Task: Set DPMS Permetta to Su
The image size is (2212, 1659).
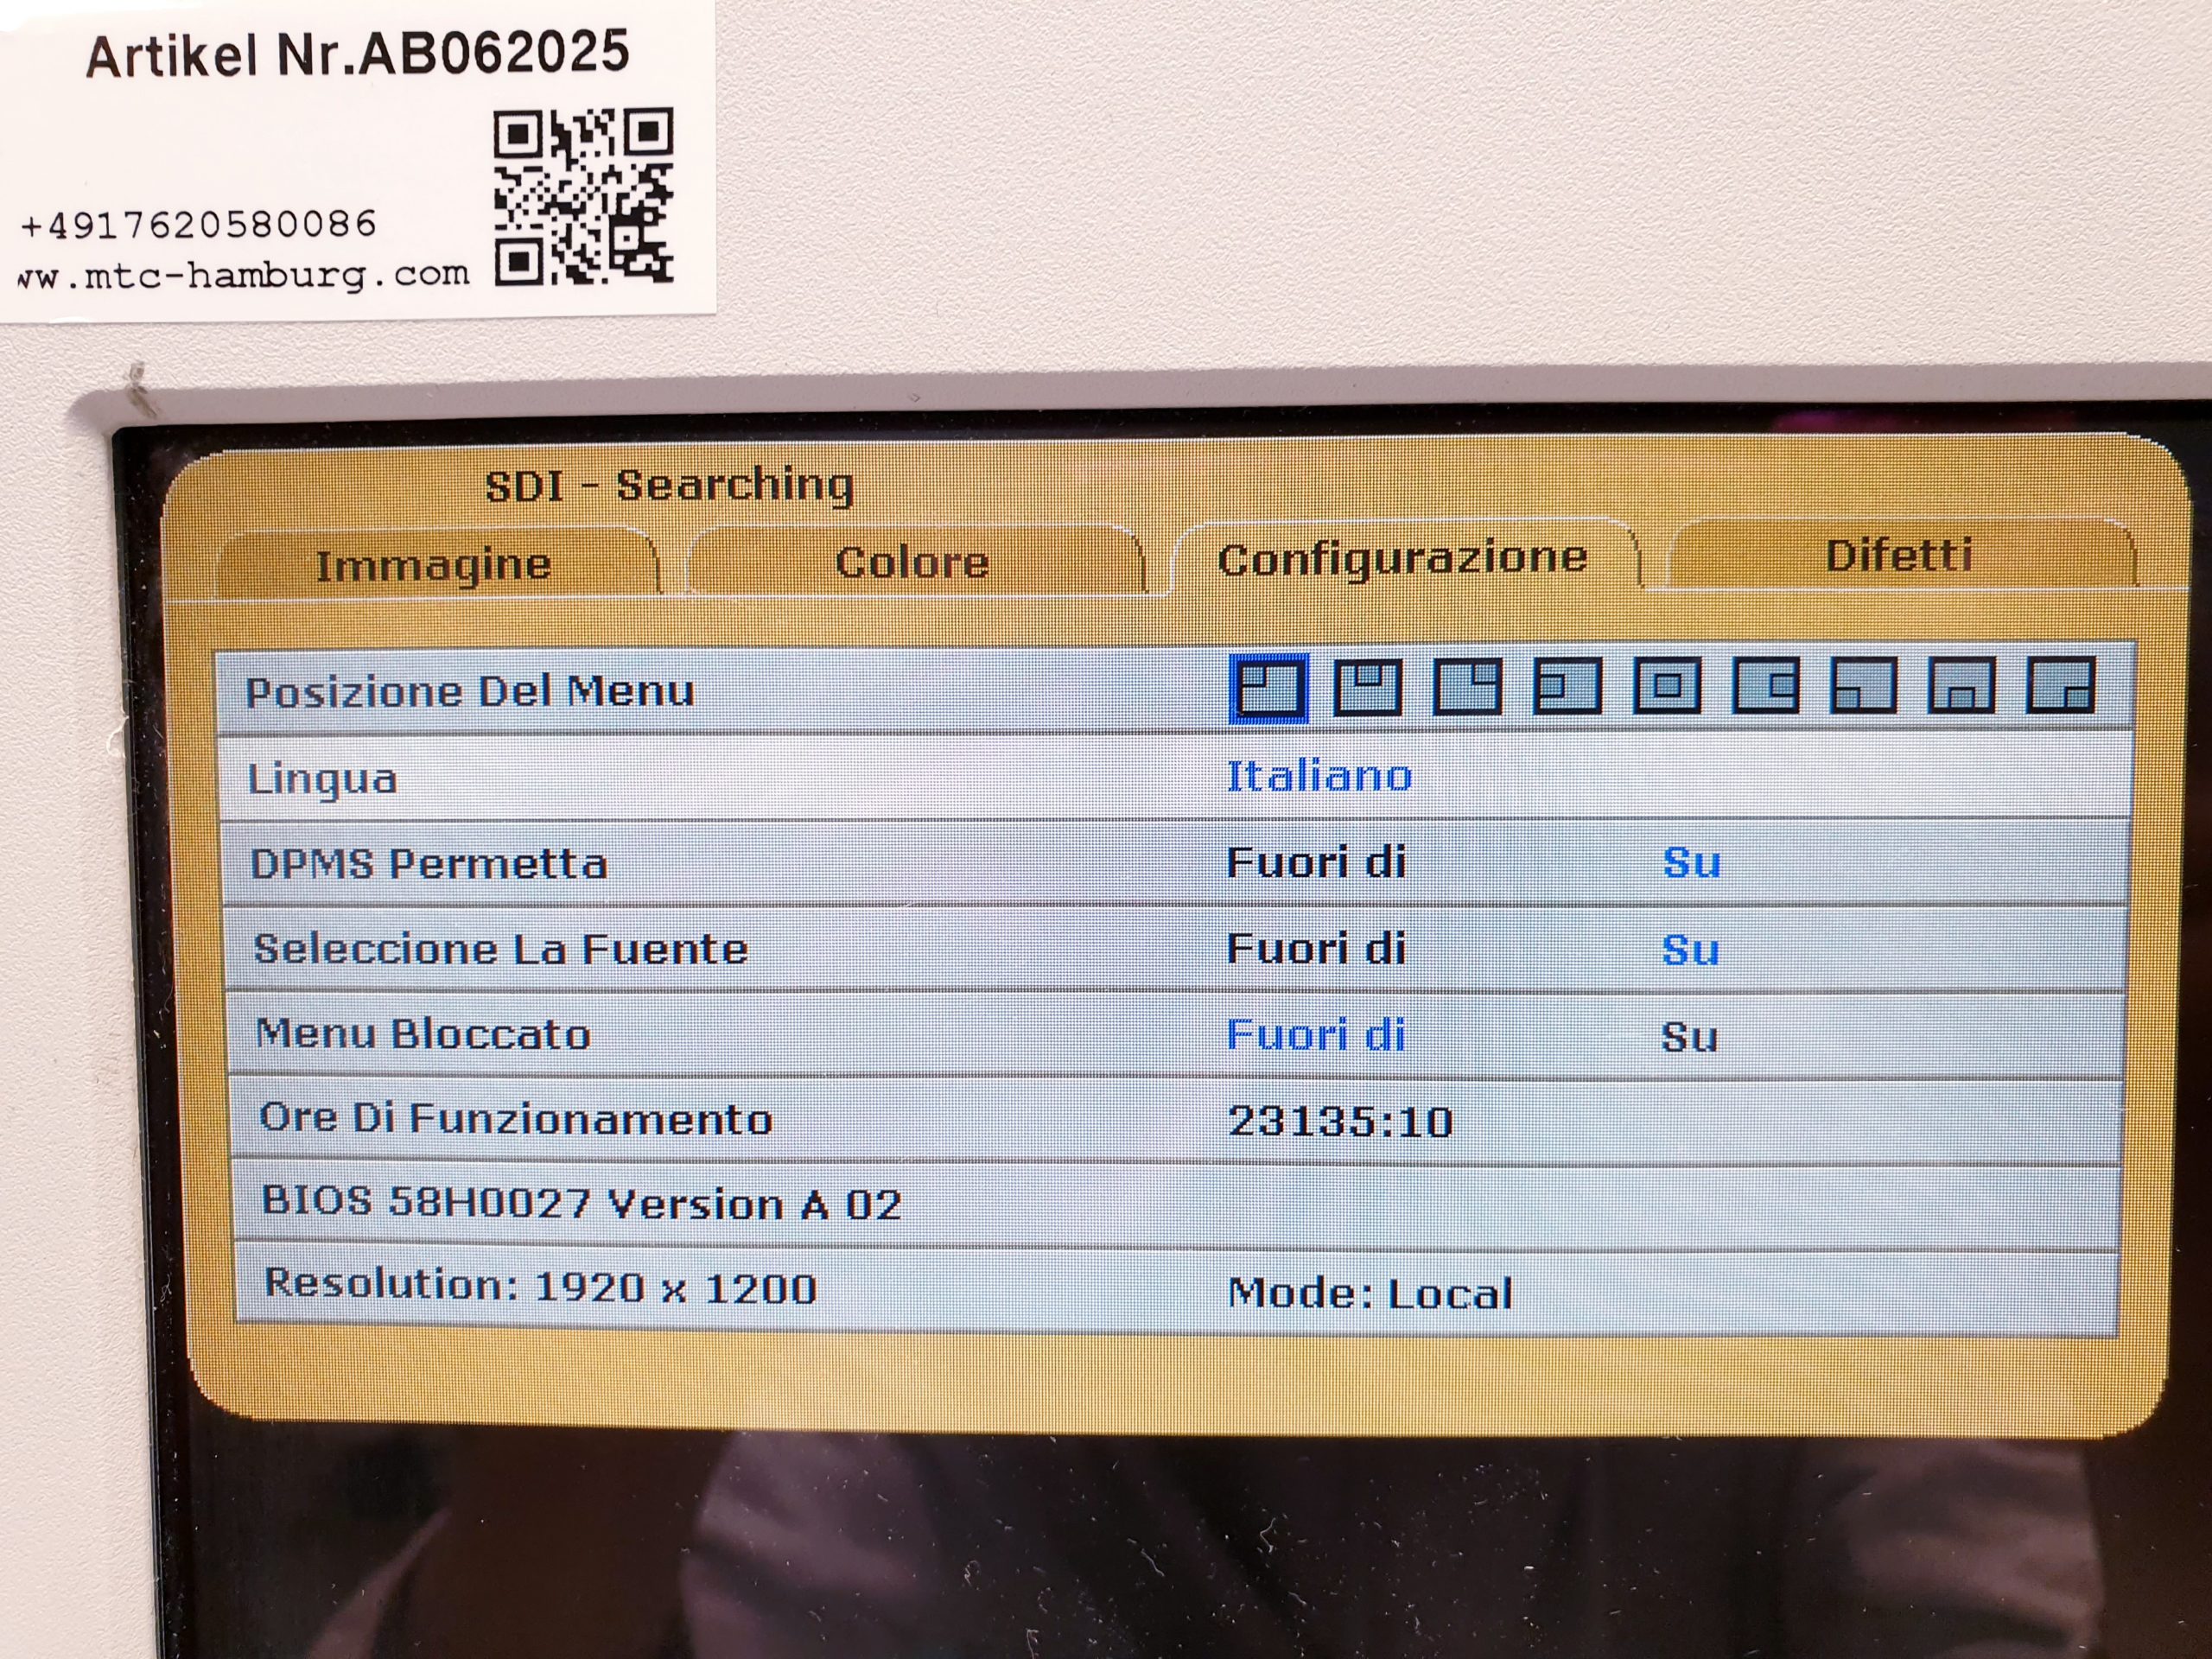Action: (1691, 862)
